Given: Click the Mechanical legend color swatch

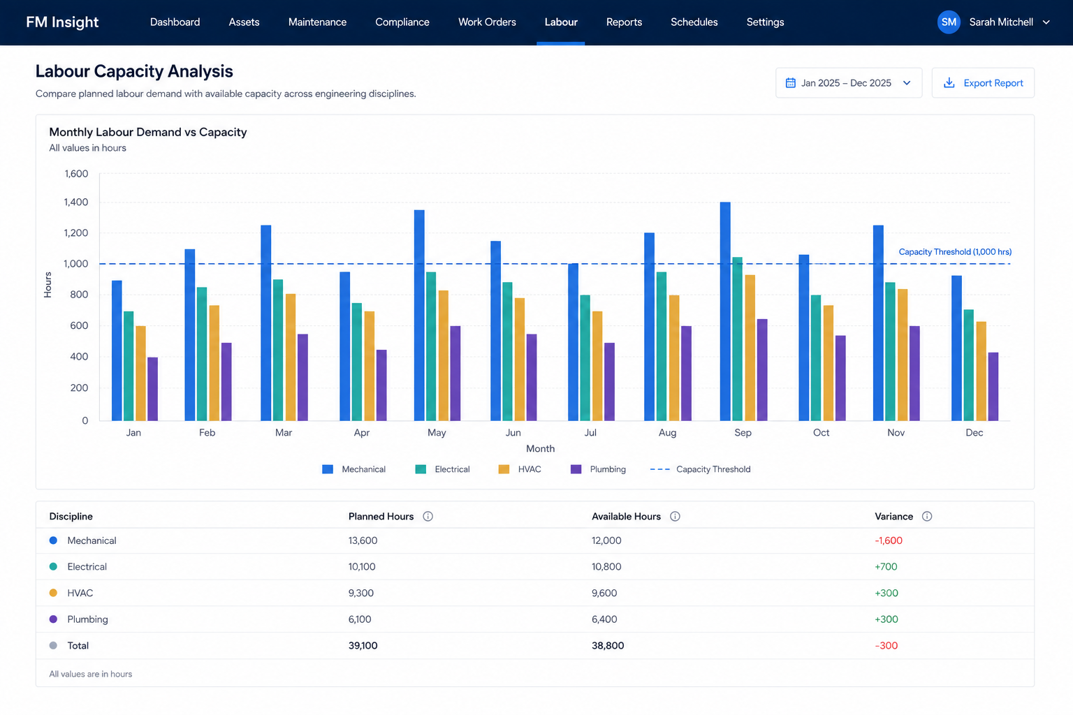Looking at the screenshot, I should pyautogui.click(x=328, y=469).
